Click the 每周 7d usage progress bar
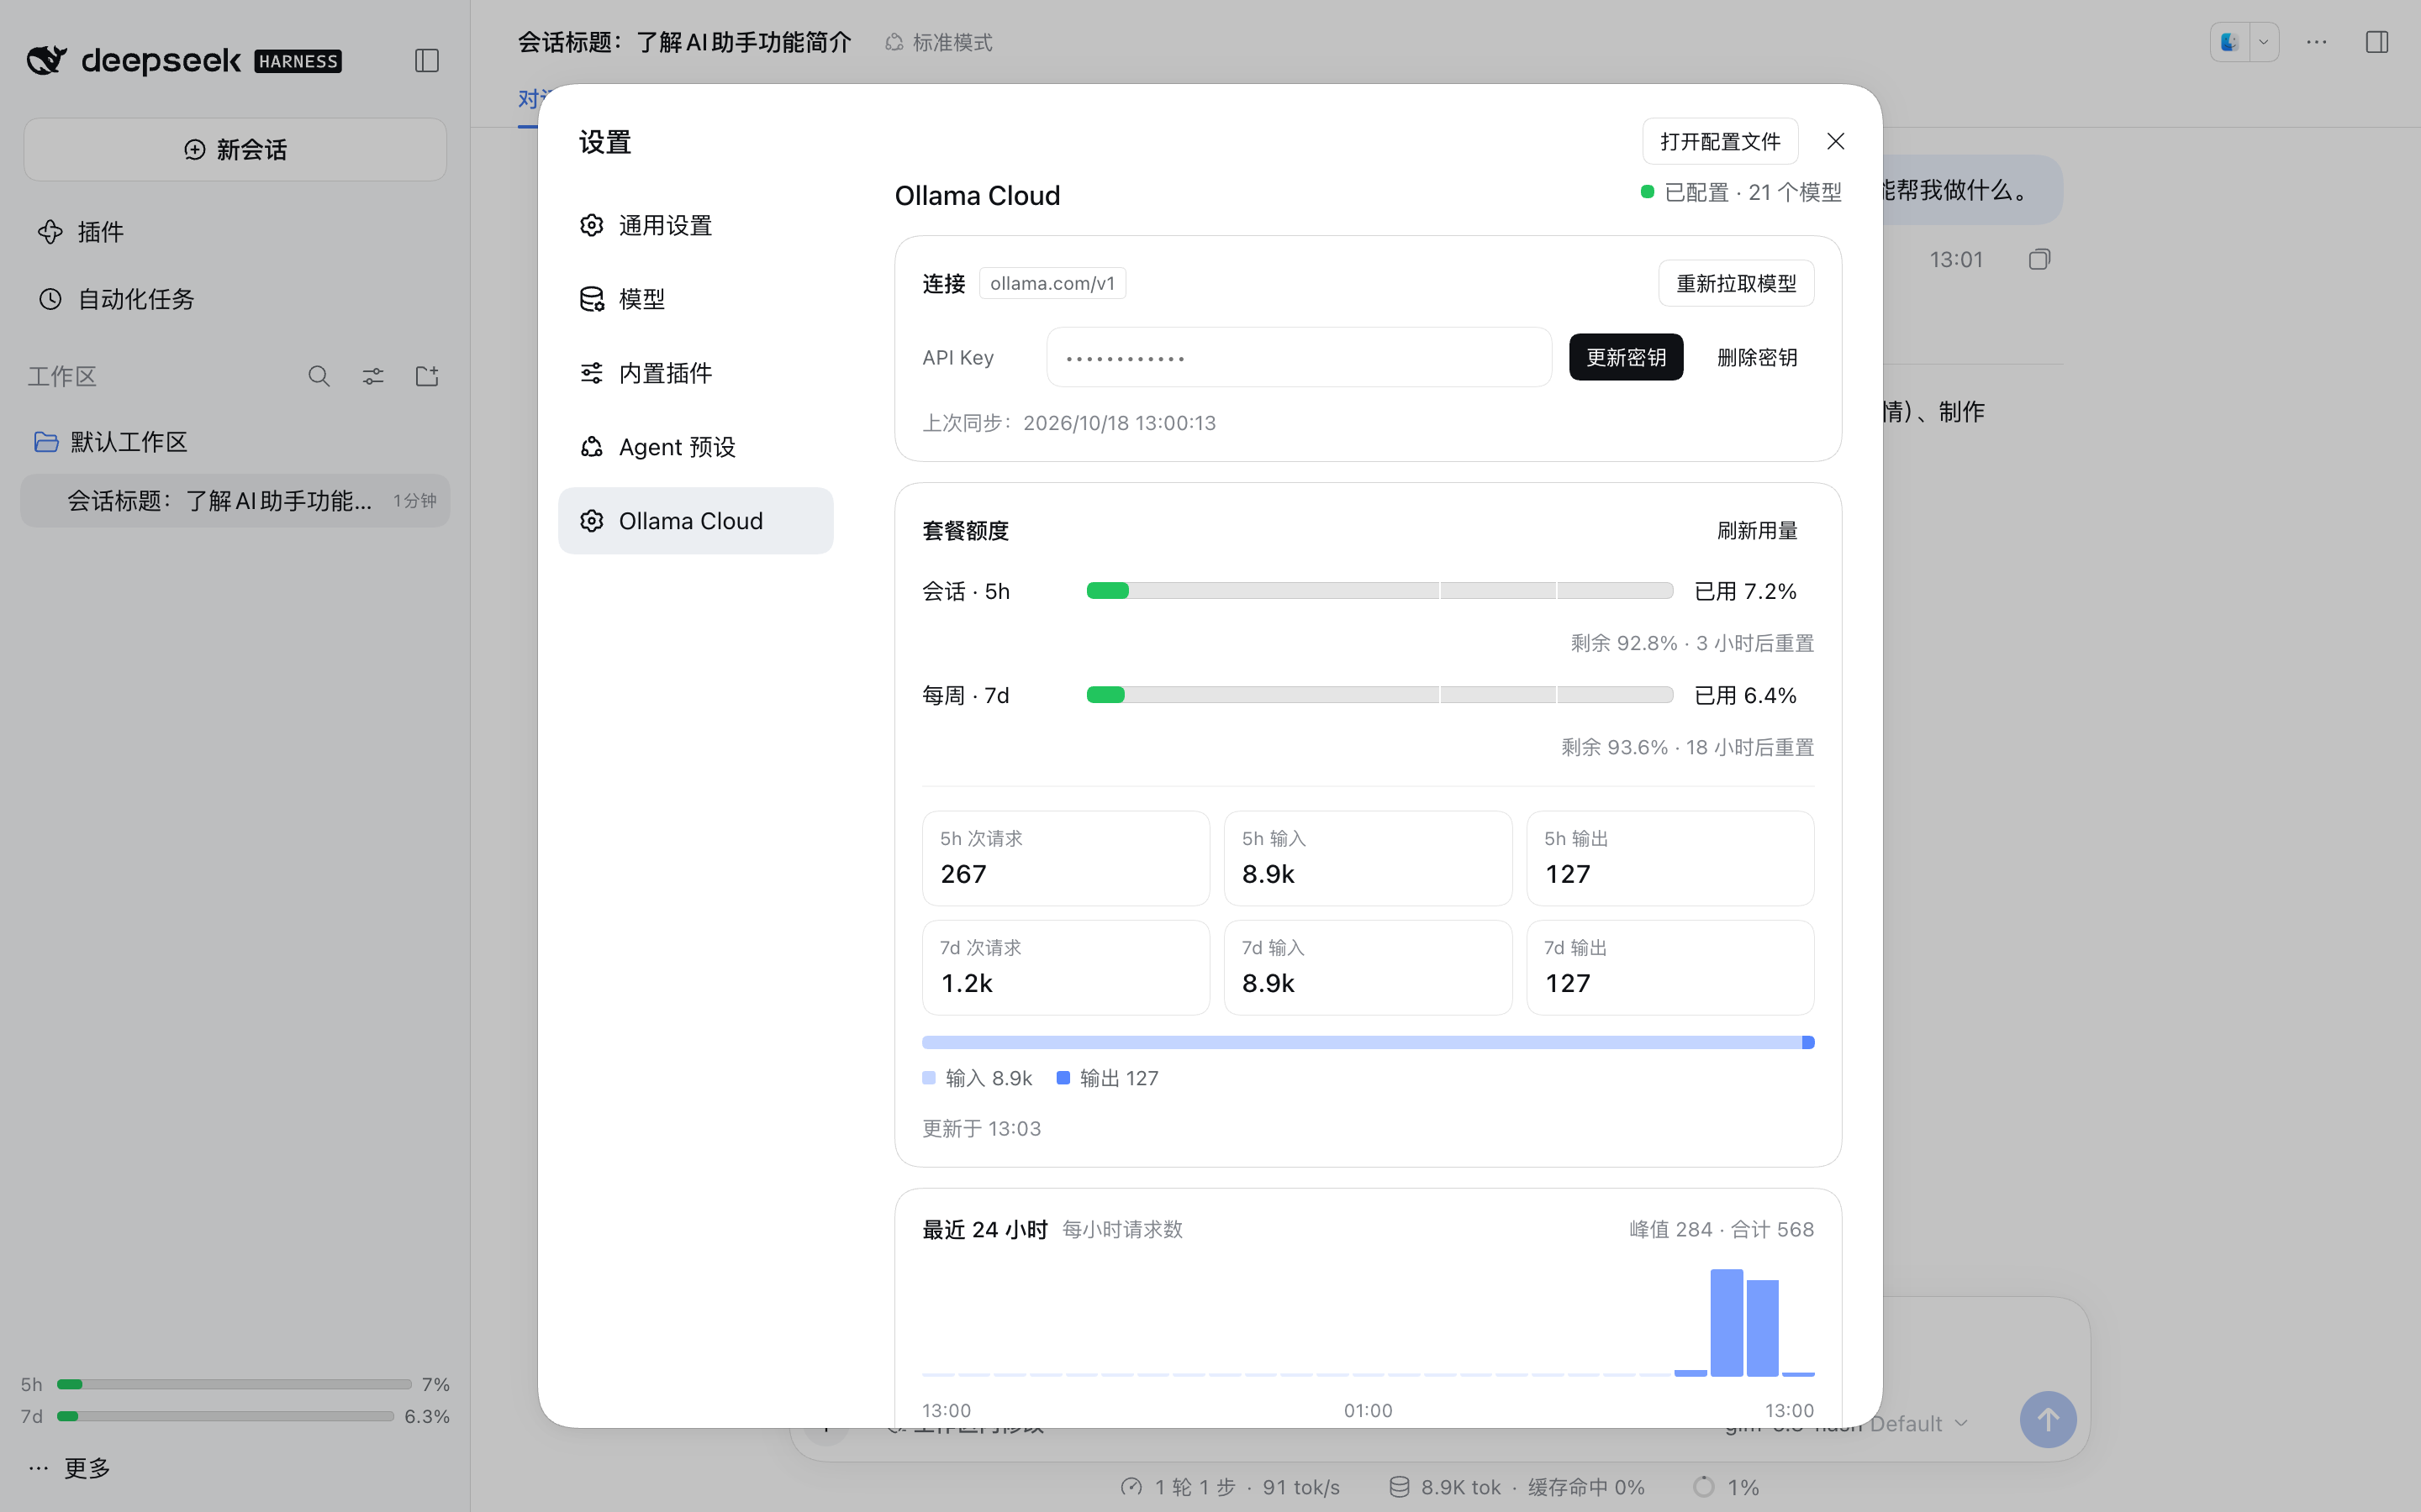This screenshot has width=2421, height=1512. coord(1379,695)
